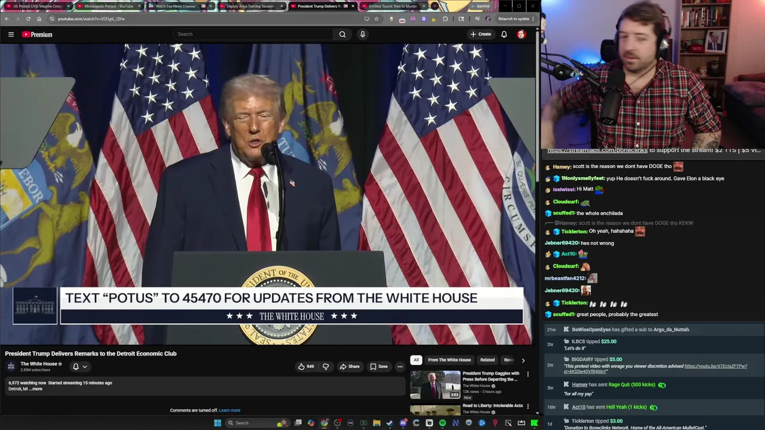
Task: Open Chrome three-dot menu
Action: (533, 19)
